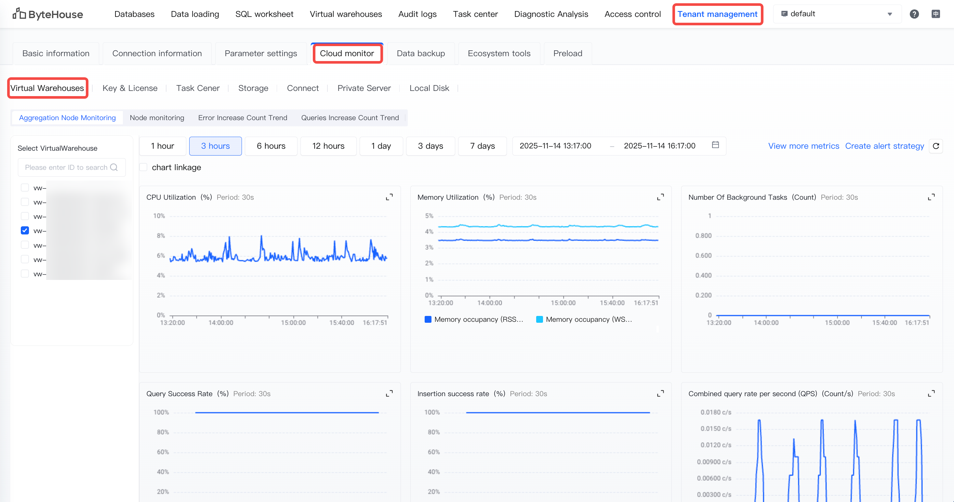Uncheck the selected vw- warehouse checkbox

click(x=25, y=231)
